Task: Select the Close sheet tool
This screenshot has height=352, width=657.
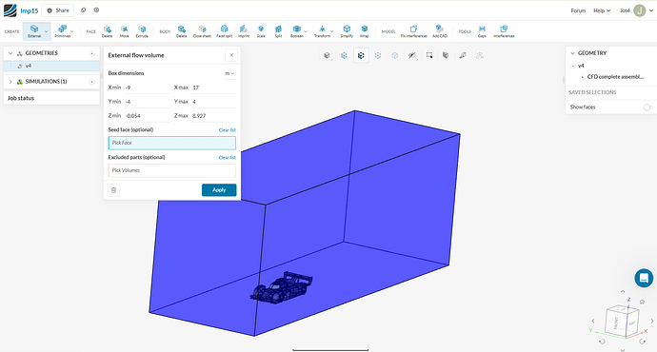Action: coord(202,31)
